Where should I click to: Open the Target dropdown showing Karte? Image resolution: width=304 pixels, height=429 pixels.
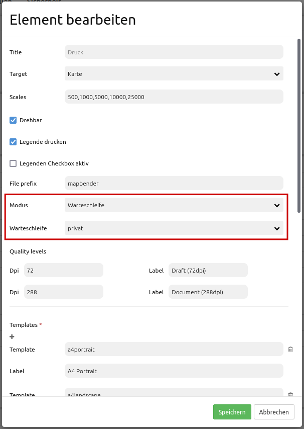[174, 74]
